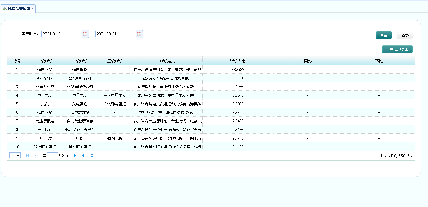Go to next page of results
The image size is (428, 207).
75,155
